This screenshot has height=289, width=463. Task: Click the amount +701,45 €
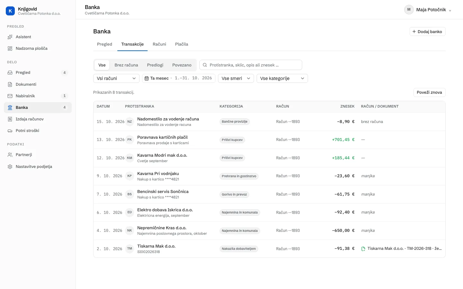(x=343, y=140)
